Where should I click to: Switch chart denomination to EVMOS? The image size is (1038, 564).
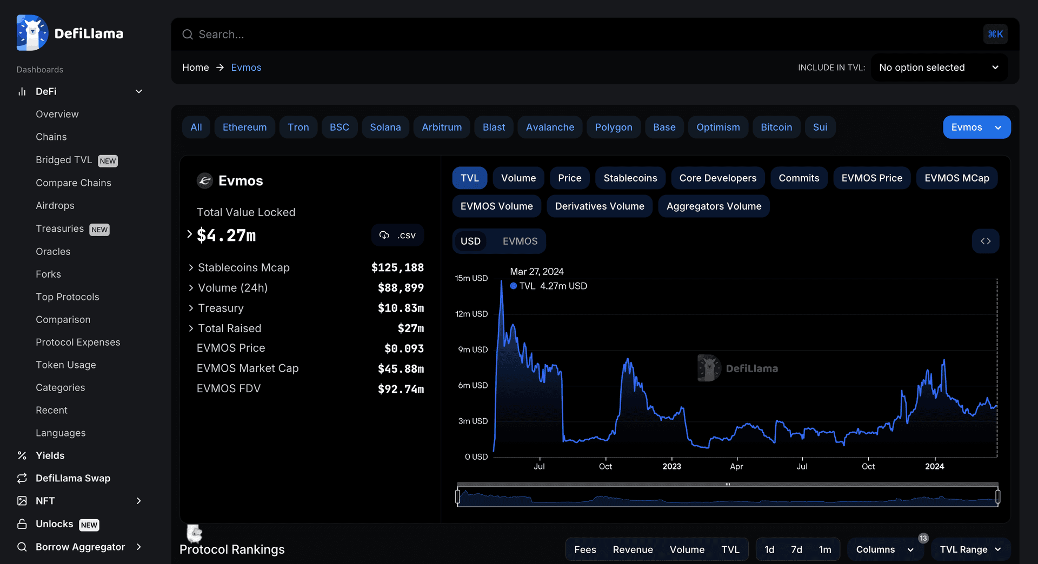click(x=520, y=241)
